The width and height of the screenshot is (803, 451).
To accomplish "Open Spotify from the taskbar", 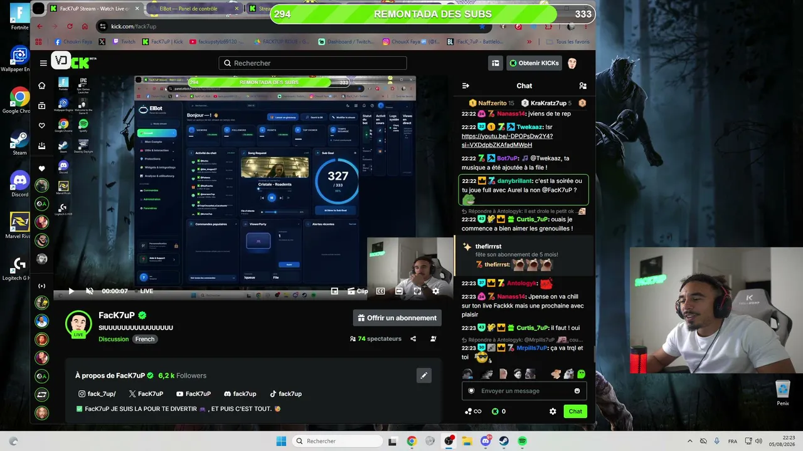I will tap(523, 441).
